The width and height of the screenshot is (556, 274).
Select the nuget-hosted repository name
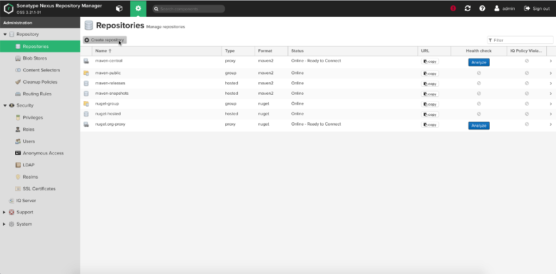point(108,114)
